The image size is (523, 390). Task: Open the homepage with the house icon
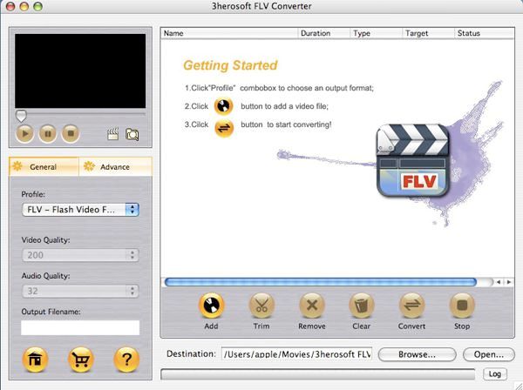(x=35, y=360)
